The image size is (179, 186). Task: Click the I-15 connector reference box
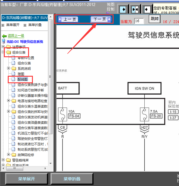click(173, 112)
